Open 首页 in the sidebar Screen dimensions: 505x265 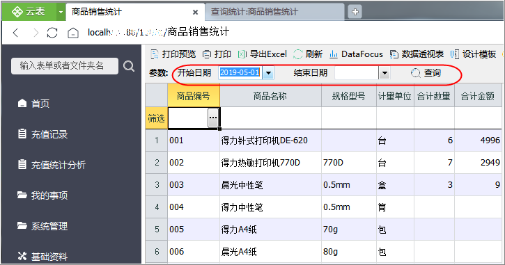coord(40,104)
